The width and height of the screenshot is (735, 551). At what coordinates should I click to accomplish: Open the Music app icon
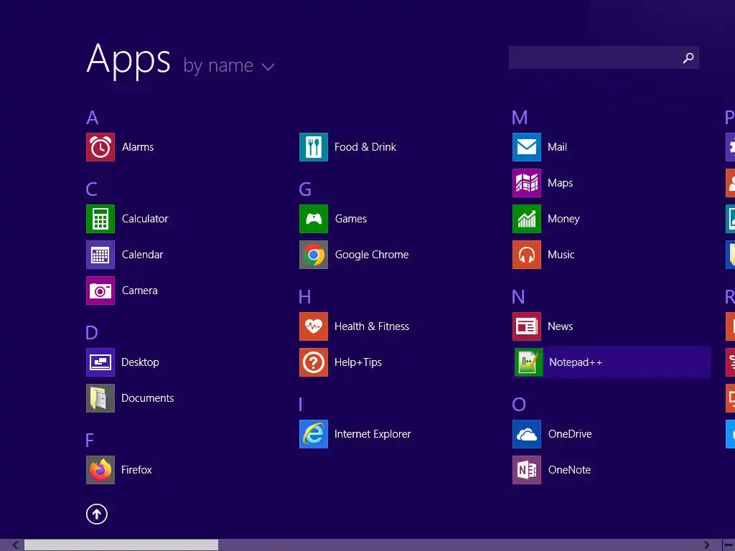pyautogui.click(x=527, y=255)
